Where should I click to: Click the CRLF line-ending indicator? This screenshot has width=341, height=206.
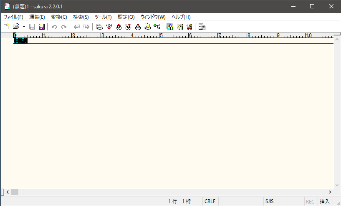click(x=210, y=201)
